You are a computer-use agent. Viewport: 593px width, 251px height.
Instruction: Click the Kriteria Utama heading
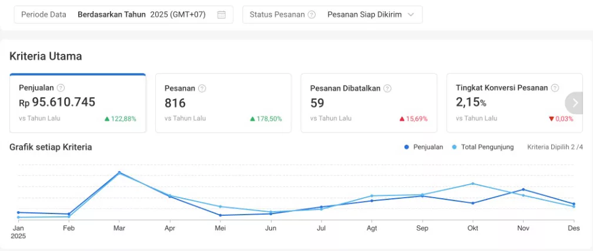pos(46,56)
